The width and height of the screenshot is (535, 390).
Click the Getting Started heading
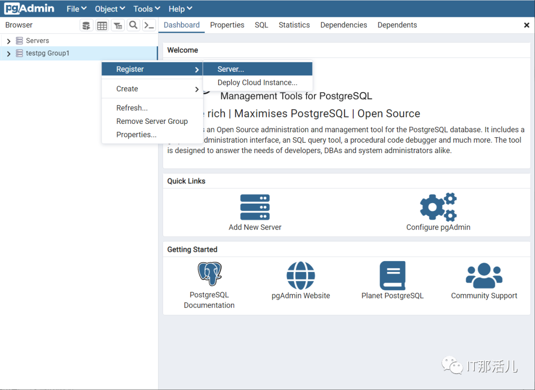[x=192, y=249]
